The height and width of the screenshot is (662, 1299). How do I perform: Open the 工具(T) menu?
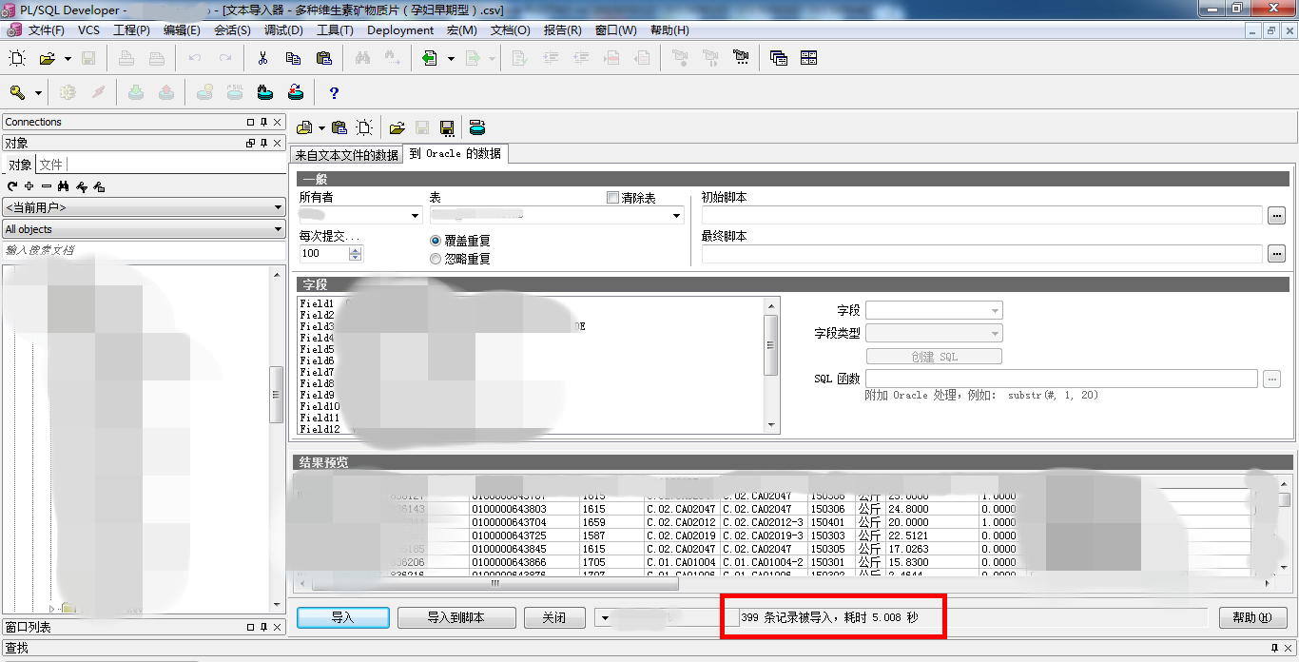pos(335,30)
